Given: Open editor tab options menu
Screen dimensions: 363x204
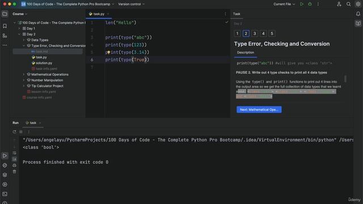Looking at the screenshot, I should [x=225, y=14].
